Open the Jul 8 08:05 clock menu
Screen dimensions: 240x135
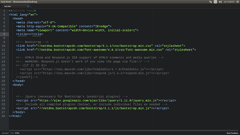point(229,2)
